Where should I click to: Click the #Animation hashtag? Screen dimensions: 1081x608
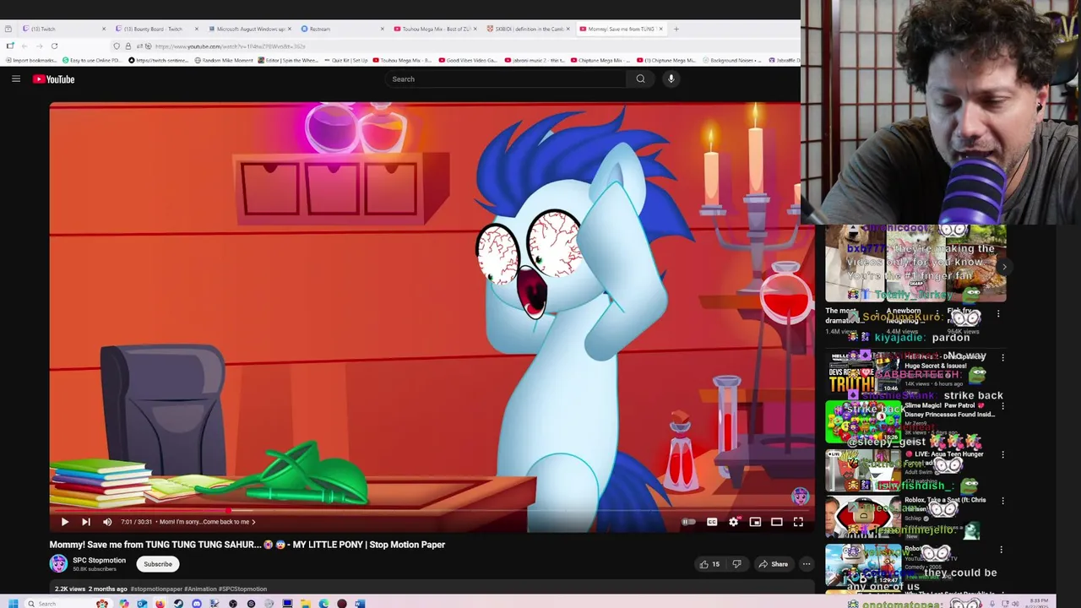201,589
